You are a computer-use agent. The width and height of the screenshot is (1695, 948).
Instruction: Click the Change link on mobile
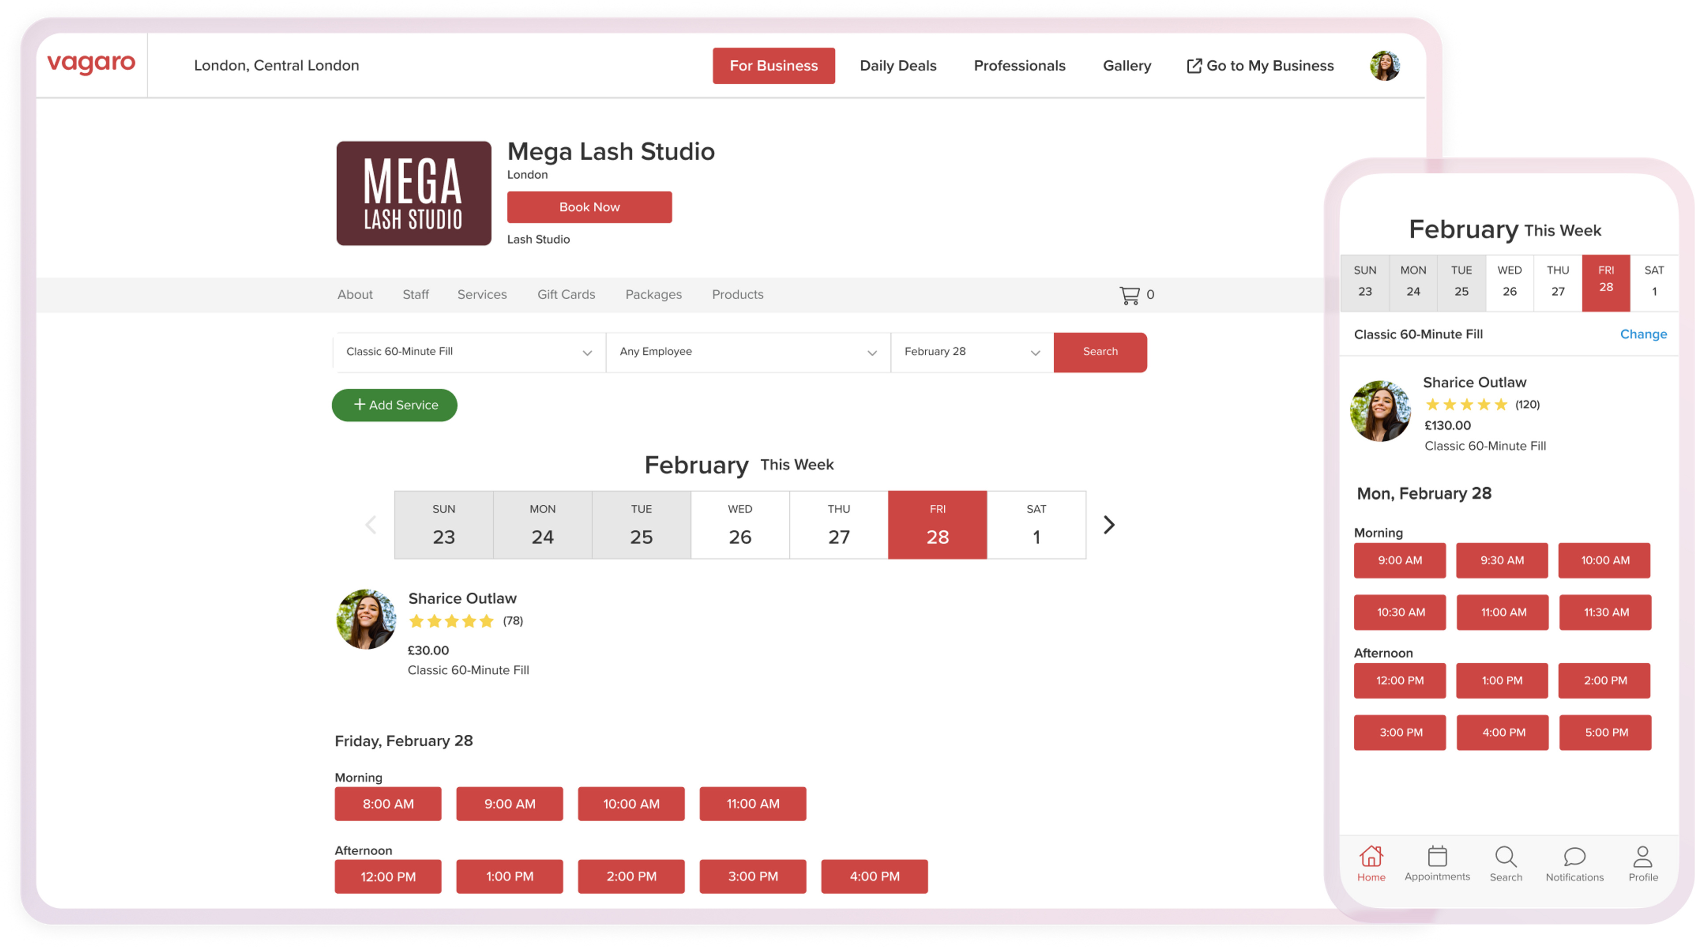[1643, 334]
